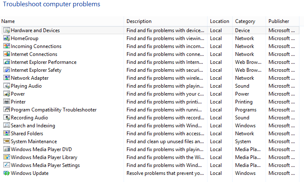
Task: Select the Shared Folders entry
Action: pyautogui.click(x=27, y=134)
